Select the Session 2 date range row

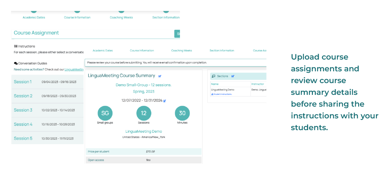59,96
